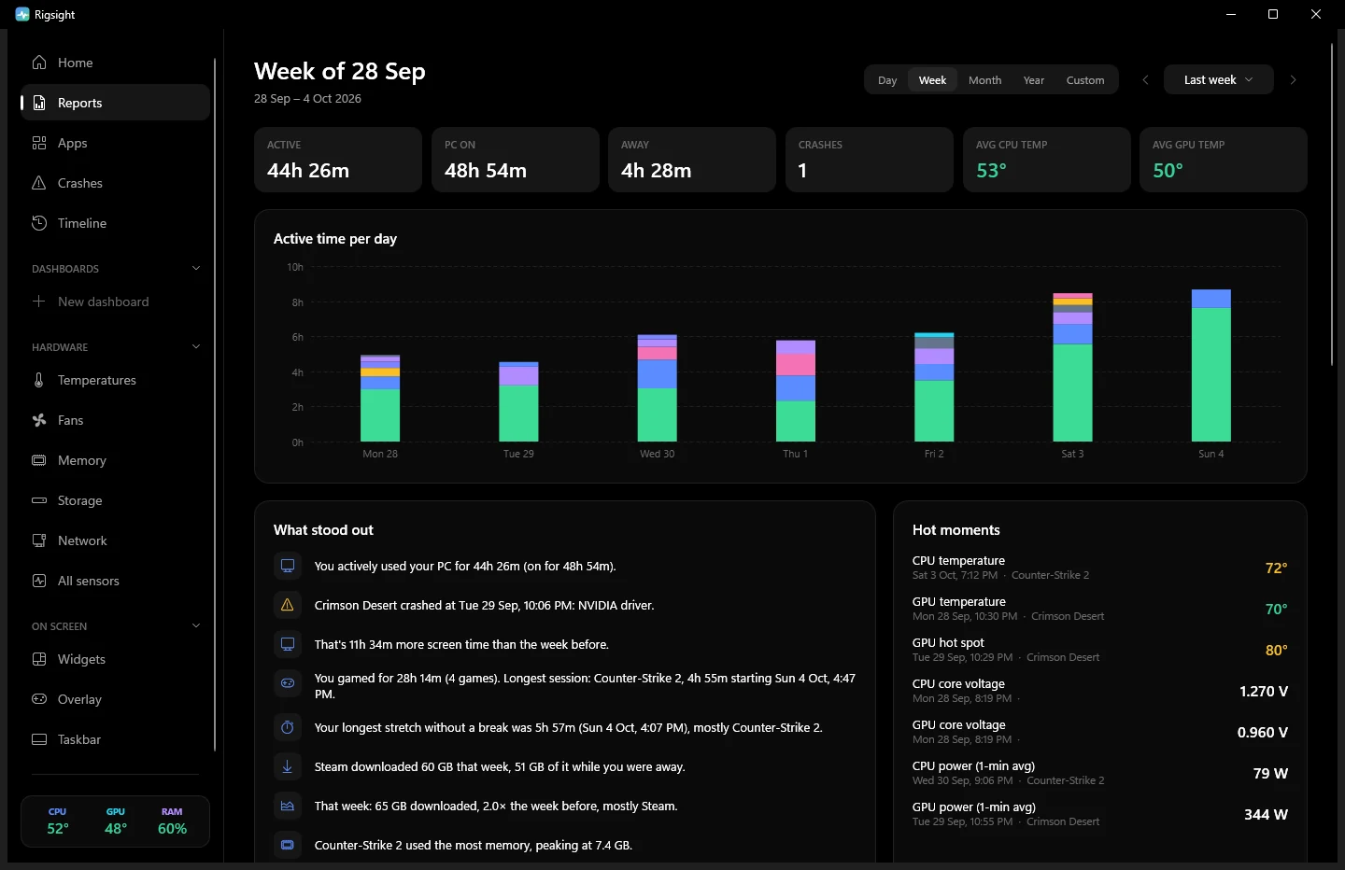1345x870 pixels.
Task: Click the plus icon for New dashboard
Action: coord(39,302)
